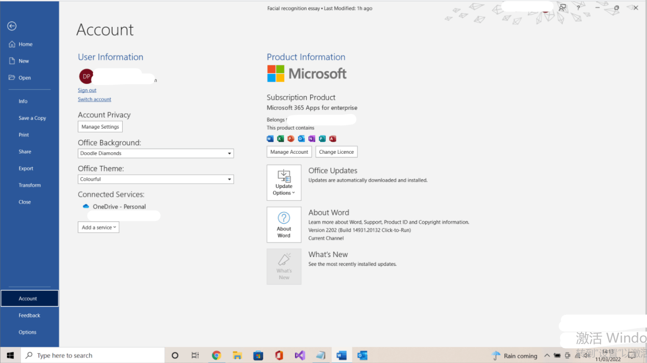Click the Sign out link

pyautogui.click(x=87, y=90)
